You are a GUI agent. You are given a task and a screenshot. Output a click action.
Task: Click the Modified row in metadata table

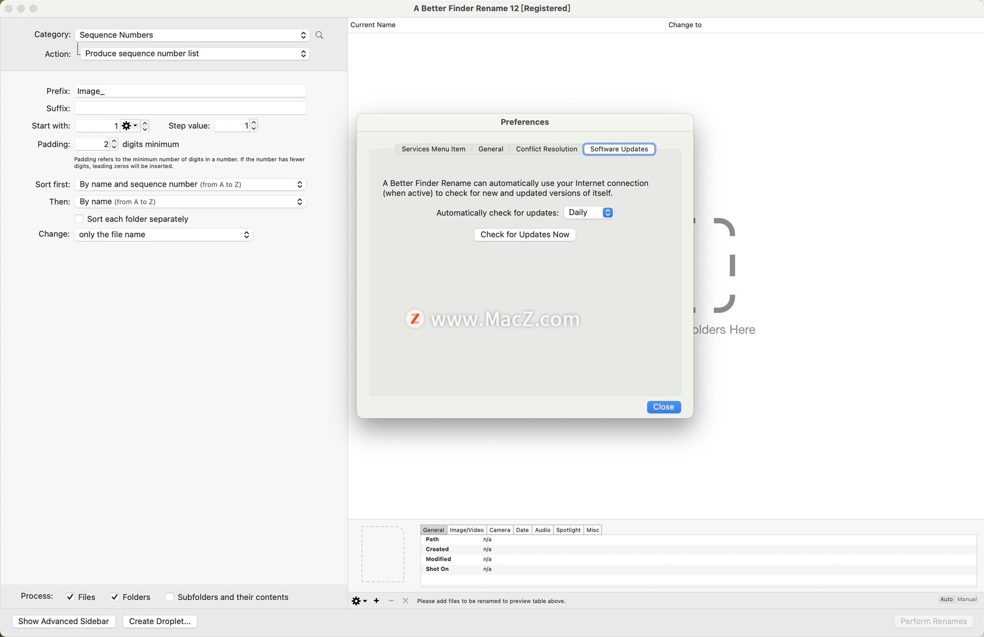[699, 559]
